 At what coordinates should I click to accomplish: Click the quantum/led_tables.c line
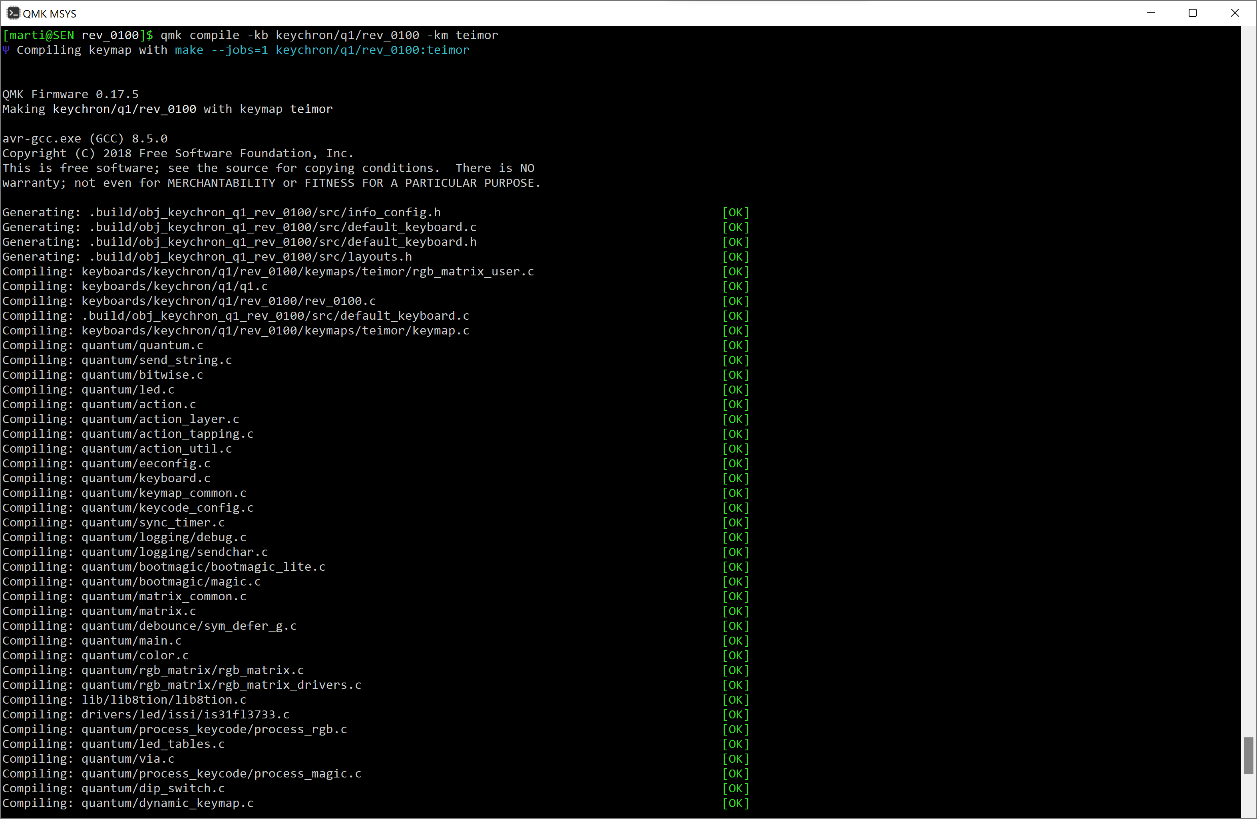point(113,745)
